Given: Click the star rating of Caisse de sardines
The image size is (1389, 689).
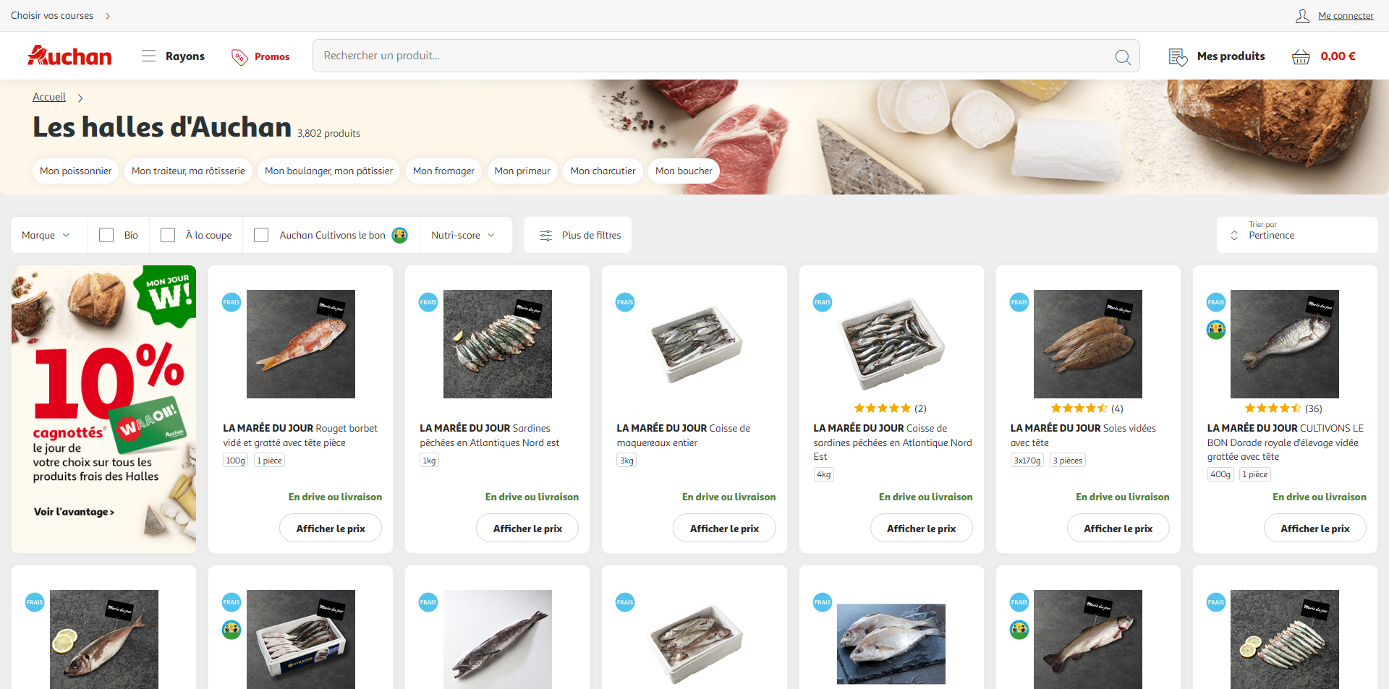Looking at the screenshot, I should click(x=883, y=408).
